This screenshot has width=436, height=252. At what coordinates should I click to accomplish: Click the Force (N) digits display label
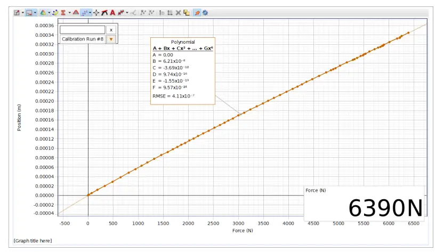pos(316,190)
